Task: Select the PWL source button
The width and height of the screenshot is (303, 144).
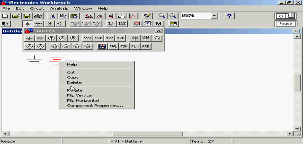Action: [113, 46]
